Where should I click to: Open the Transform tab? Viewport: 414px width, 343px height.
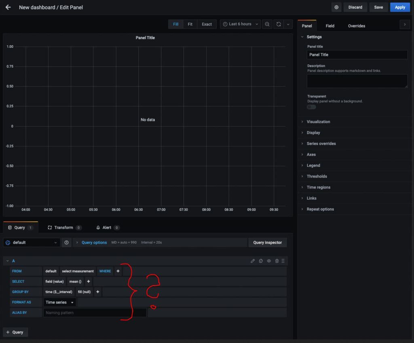tap(64, 228)
